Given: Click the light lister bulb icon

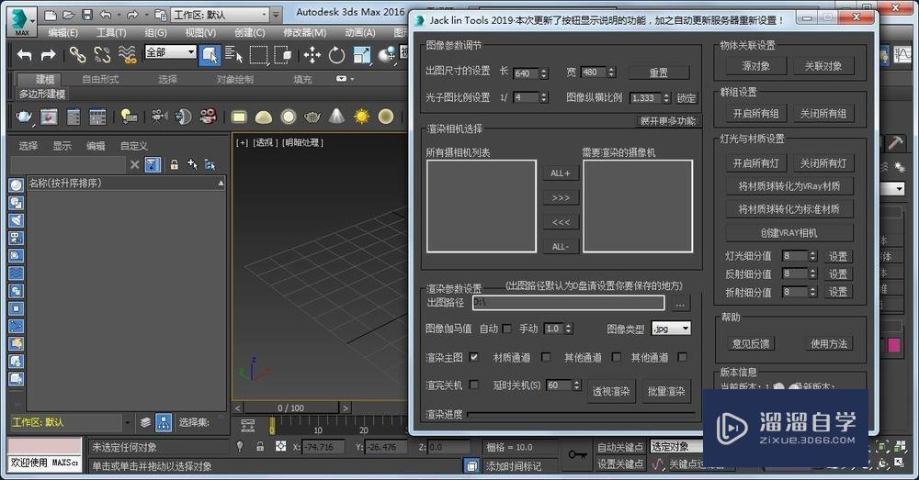Looking at the screenshot, I should [129, 117].
